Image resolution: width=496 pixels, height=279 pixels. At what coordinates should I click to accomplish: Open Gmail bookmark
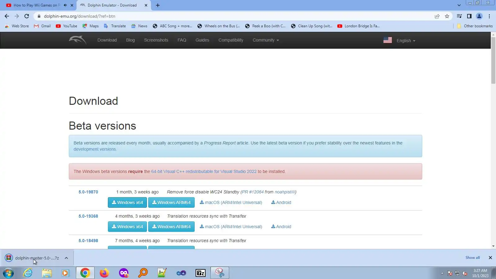click(42, 26)
